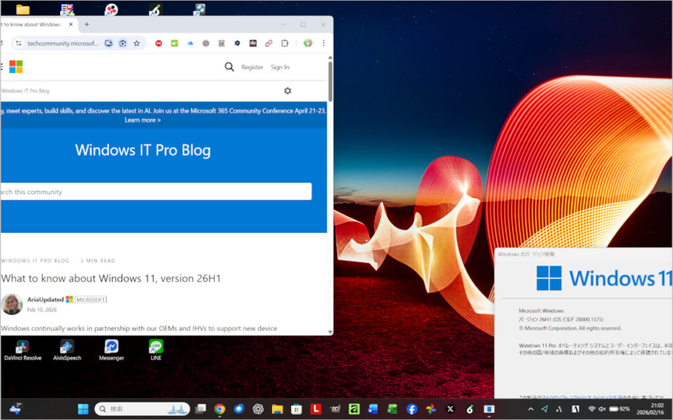The width and height of the screenshot is (673, 420).
Task: Launch the LINE desktop shortcut
Action: click(156, 346)
